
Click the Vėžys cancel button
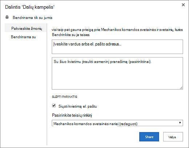point(173,137)
